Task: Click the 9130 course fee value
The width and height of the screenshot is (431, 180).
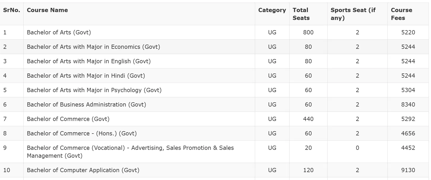Action: tap(408, 170)
